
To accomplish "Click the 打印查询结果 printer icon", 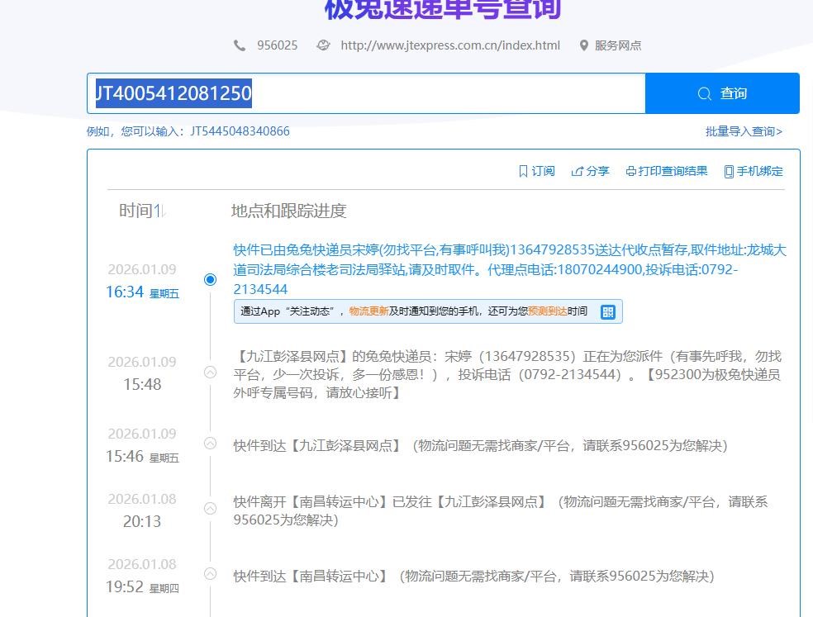I will 631,171.
